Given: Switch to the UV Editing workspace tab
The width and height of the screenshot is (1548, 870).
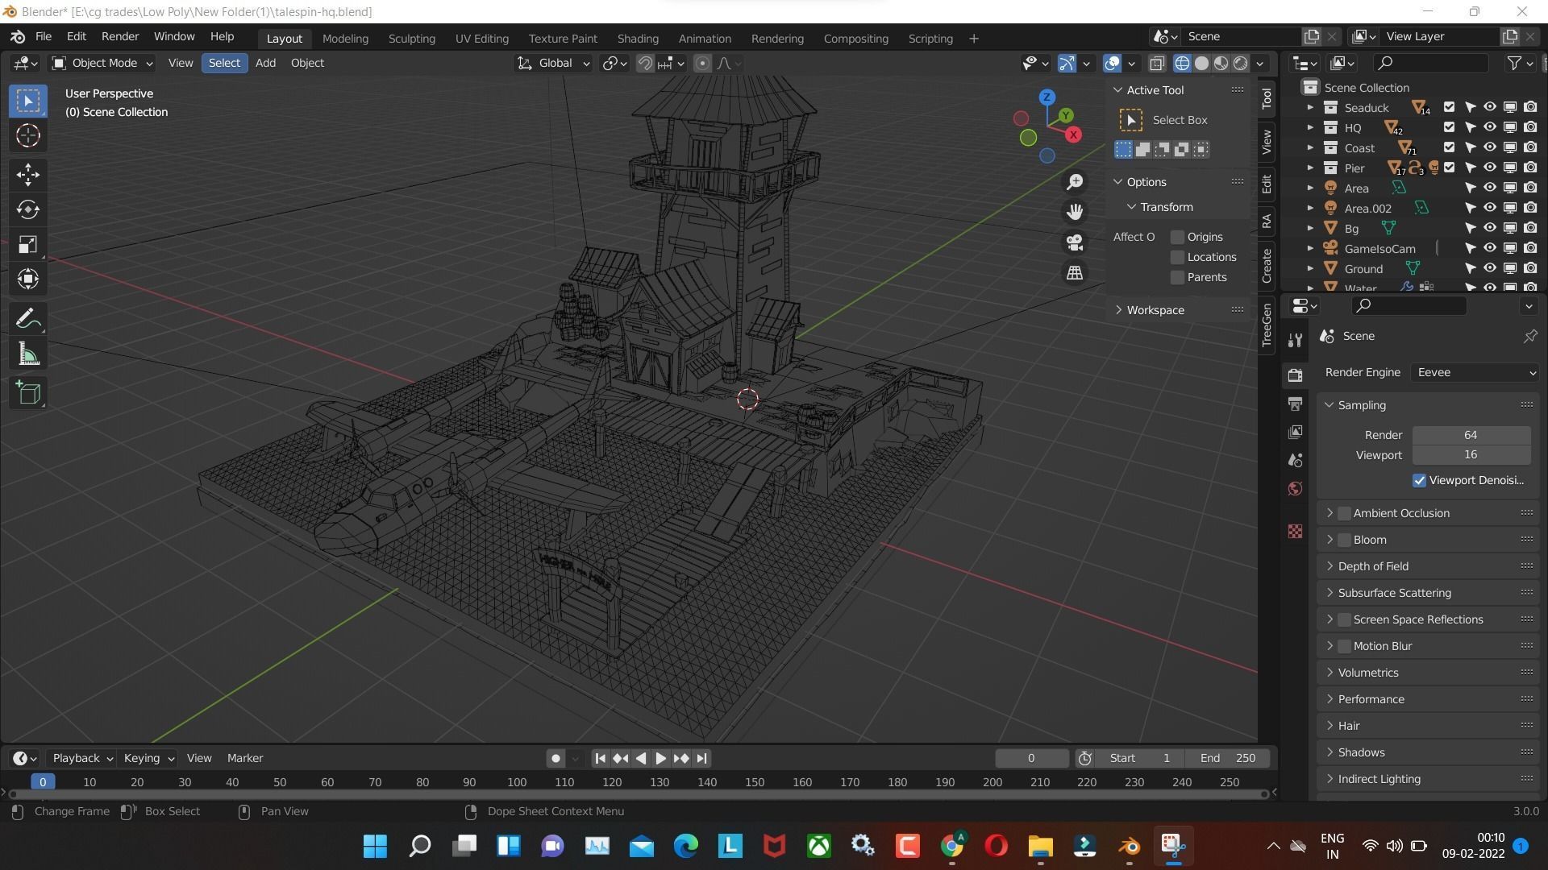Looking at the screenshot, I should tap(481, 39).
